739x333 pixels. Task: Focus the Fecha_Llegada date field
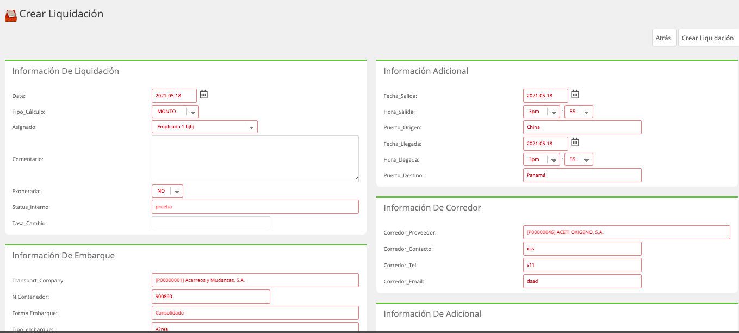(545, 144)
